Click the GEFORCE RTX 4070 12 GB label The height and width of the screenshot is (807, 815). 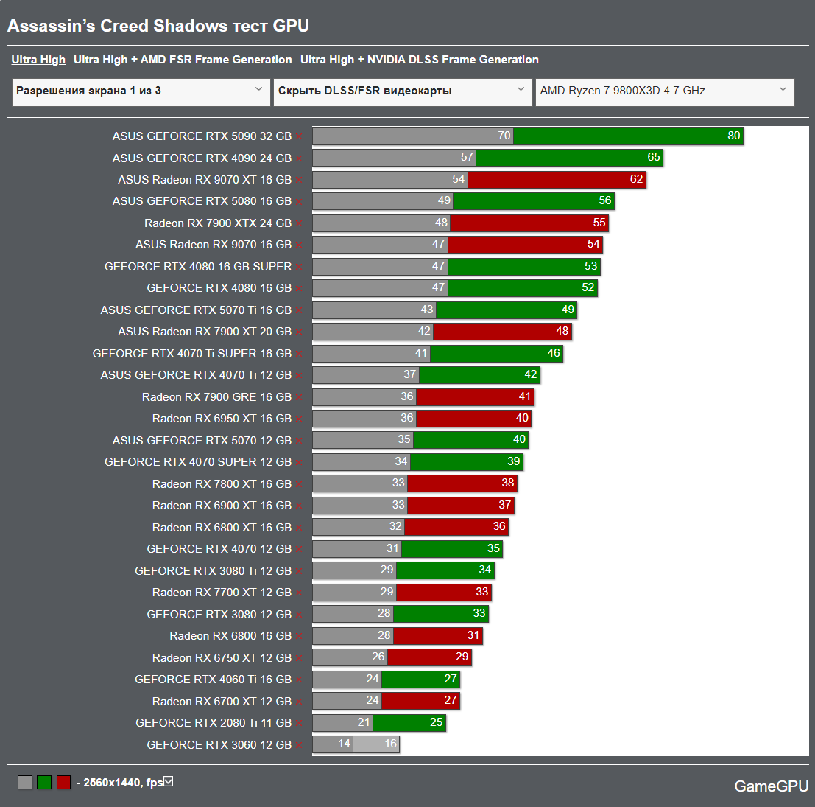(219, 549)
